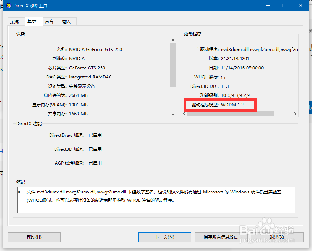Select the text NVIDIA GeForce GTS 250
The width and height of the screenshot is (312, 251).
pyautogui.click(x=95, y=49)
